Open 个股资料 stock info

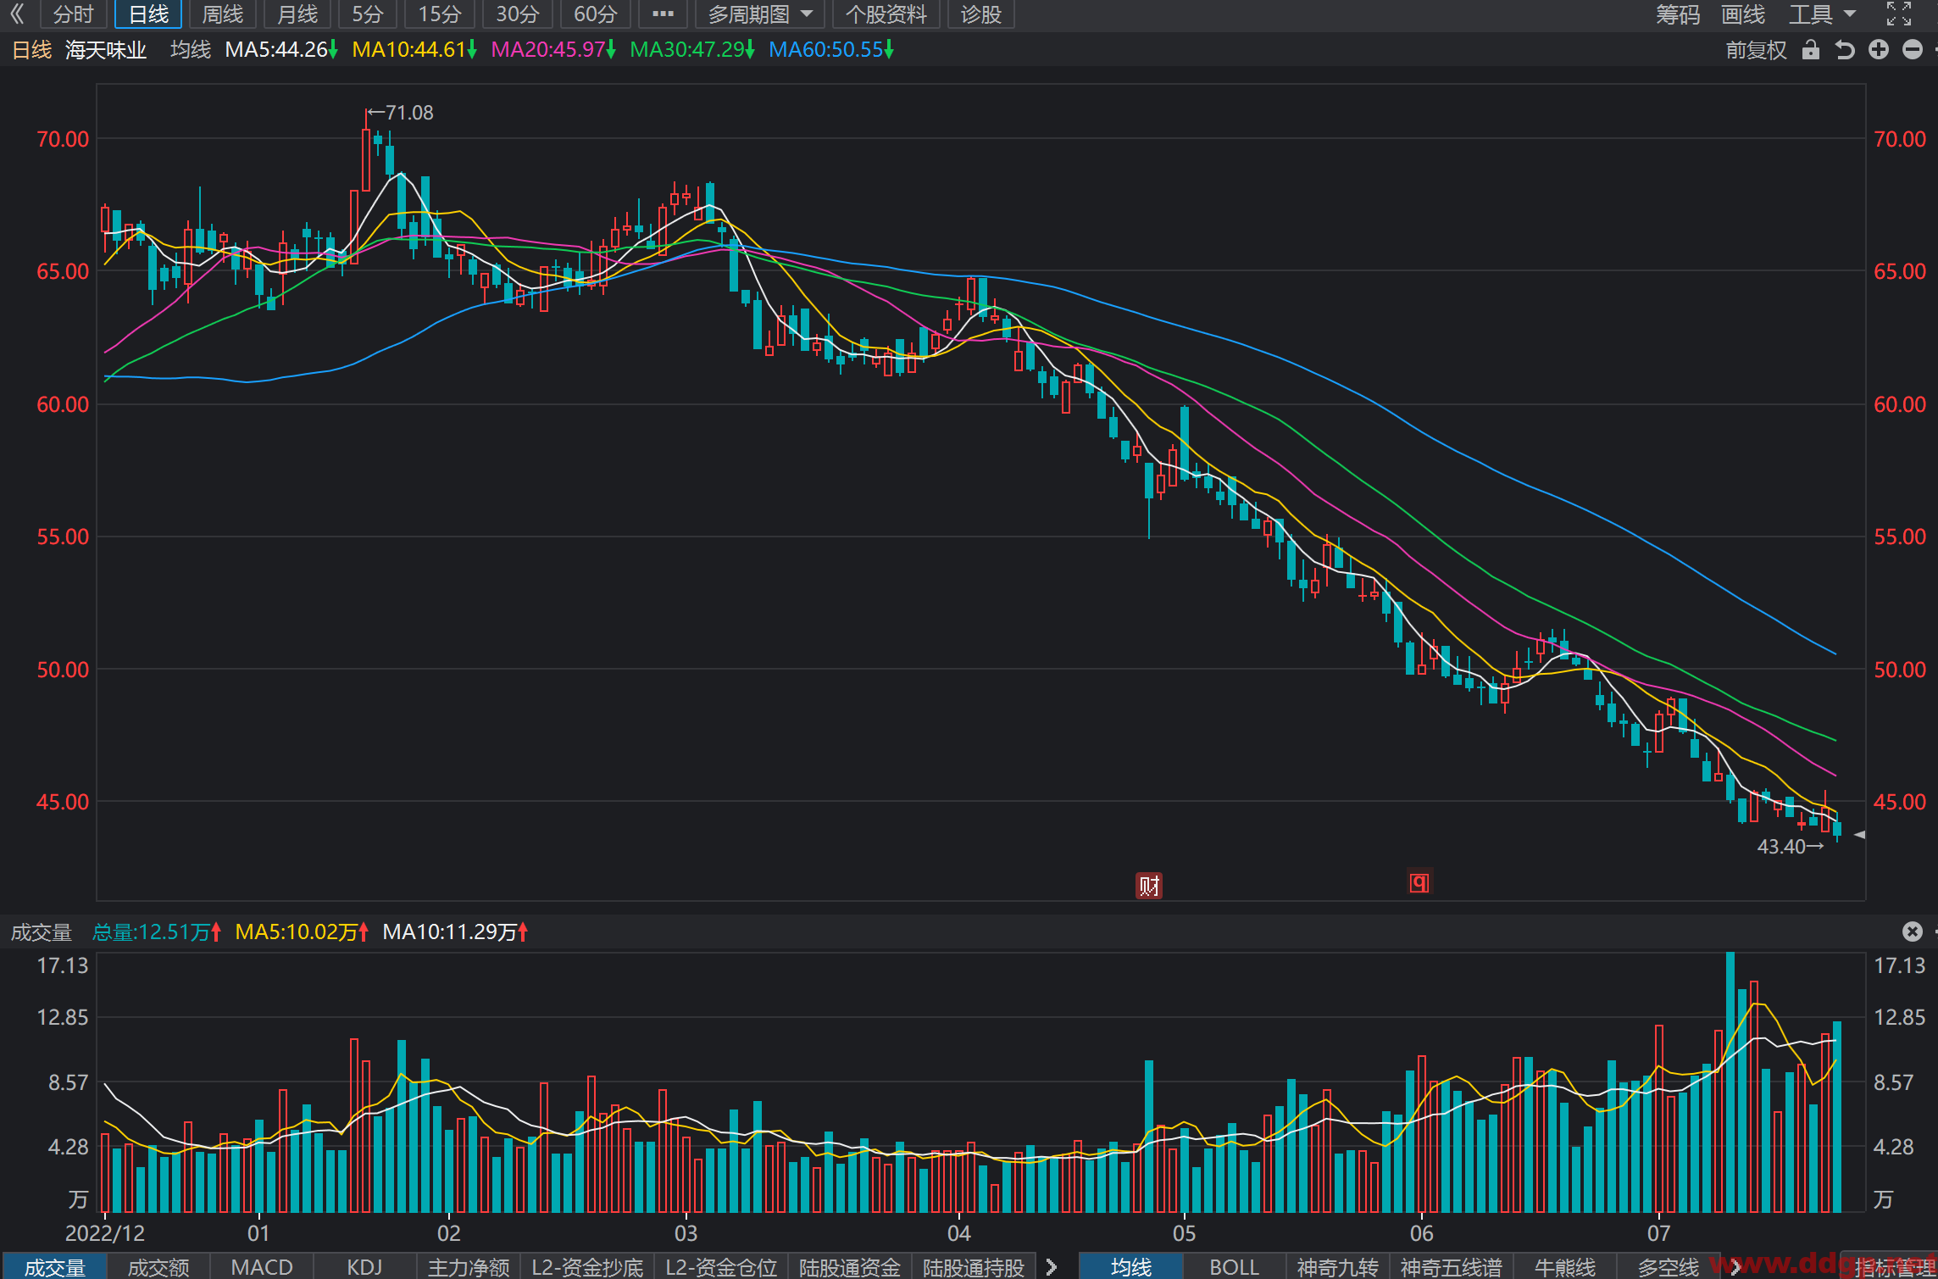click(x=886, y=14)
